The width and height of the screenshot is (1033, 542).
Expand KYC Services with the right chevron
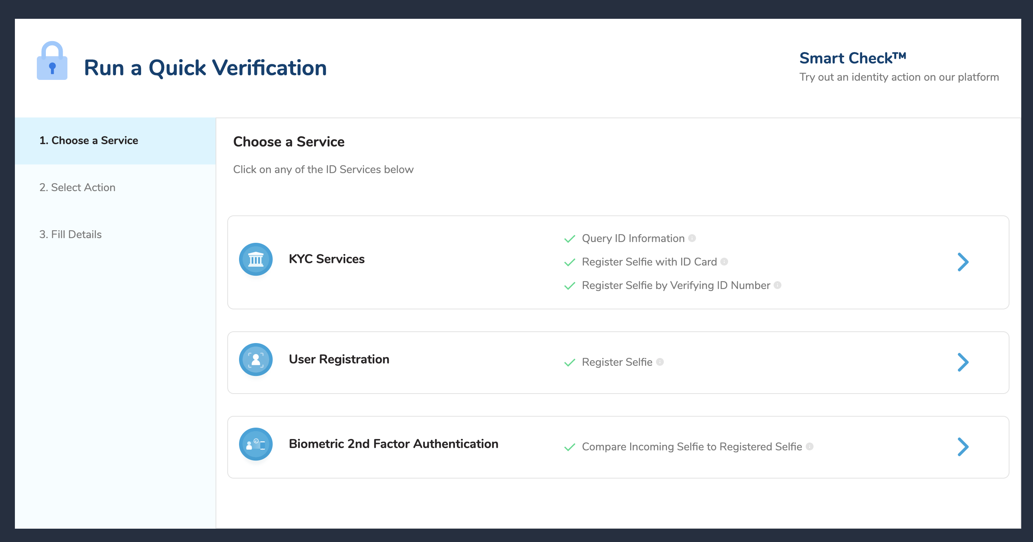(x=962, y=262)
